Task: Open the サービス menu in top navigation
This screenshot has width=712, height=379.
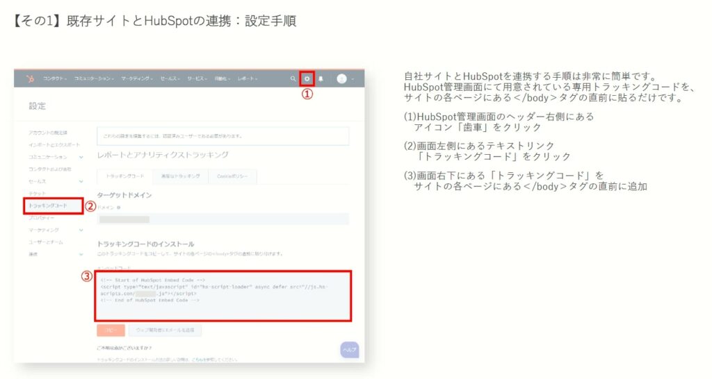Action: tap(197, 79)
